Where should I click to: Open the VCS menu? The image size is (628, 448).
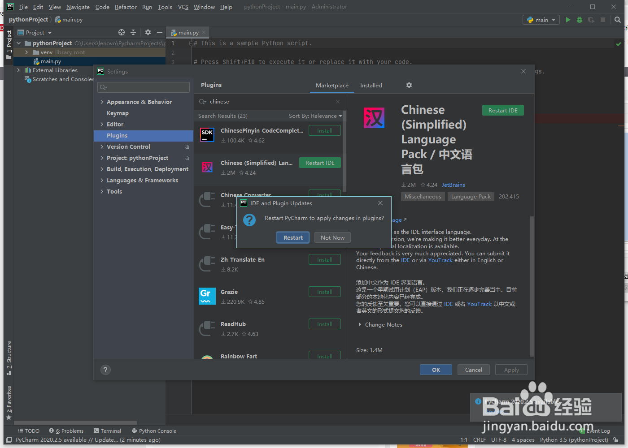(183, 7)
